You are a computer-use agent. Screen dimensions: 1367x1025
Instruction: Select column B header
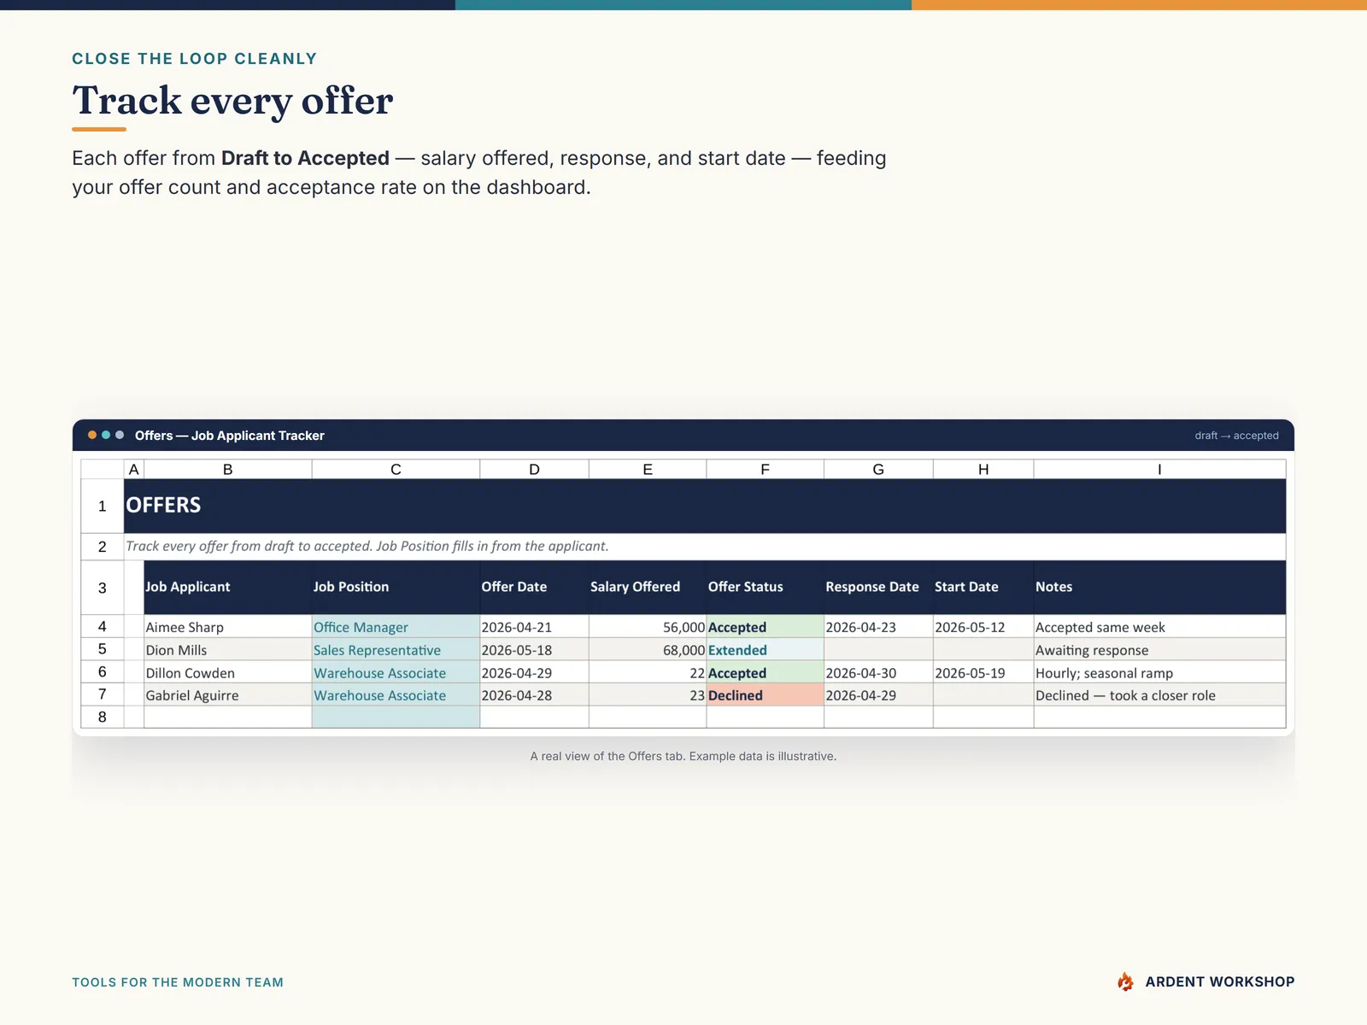coord(228,469)
